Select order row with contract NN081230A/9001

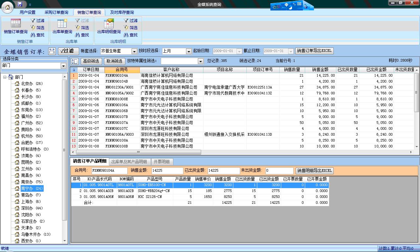tap(242, 87)
